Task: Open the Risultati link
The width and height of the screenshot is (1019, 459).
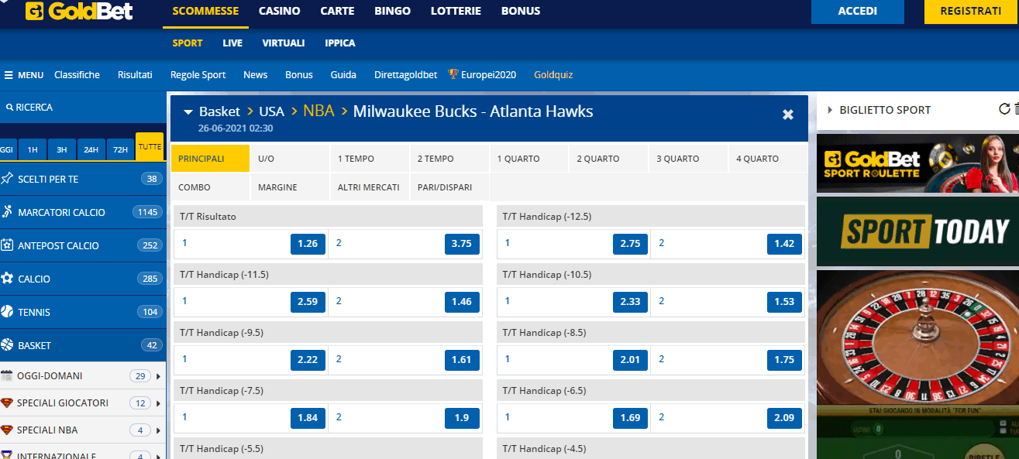Action: tap(135, 75)
